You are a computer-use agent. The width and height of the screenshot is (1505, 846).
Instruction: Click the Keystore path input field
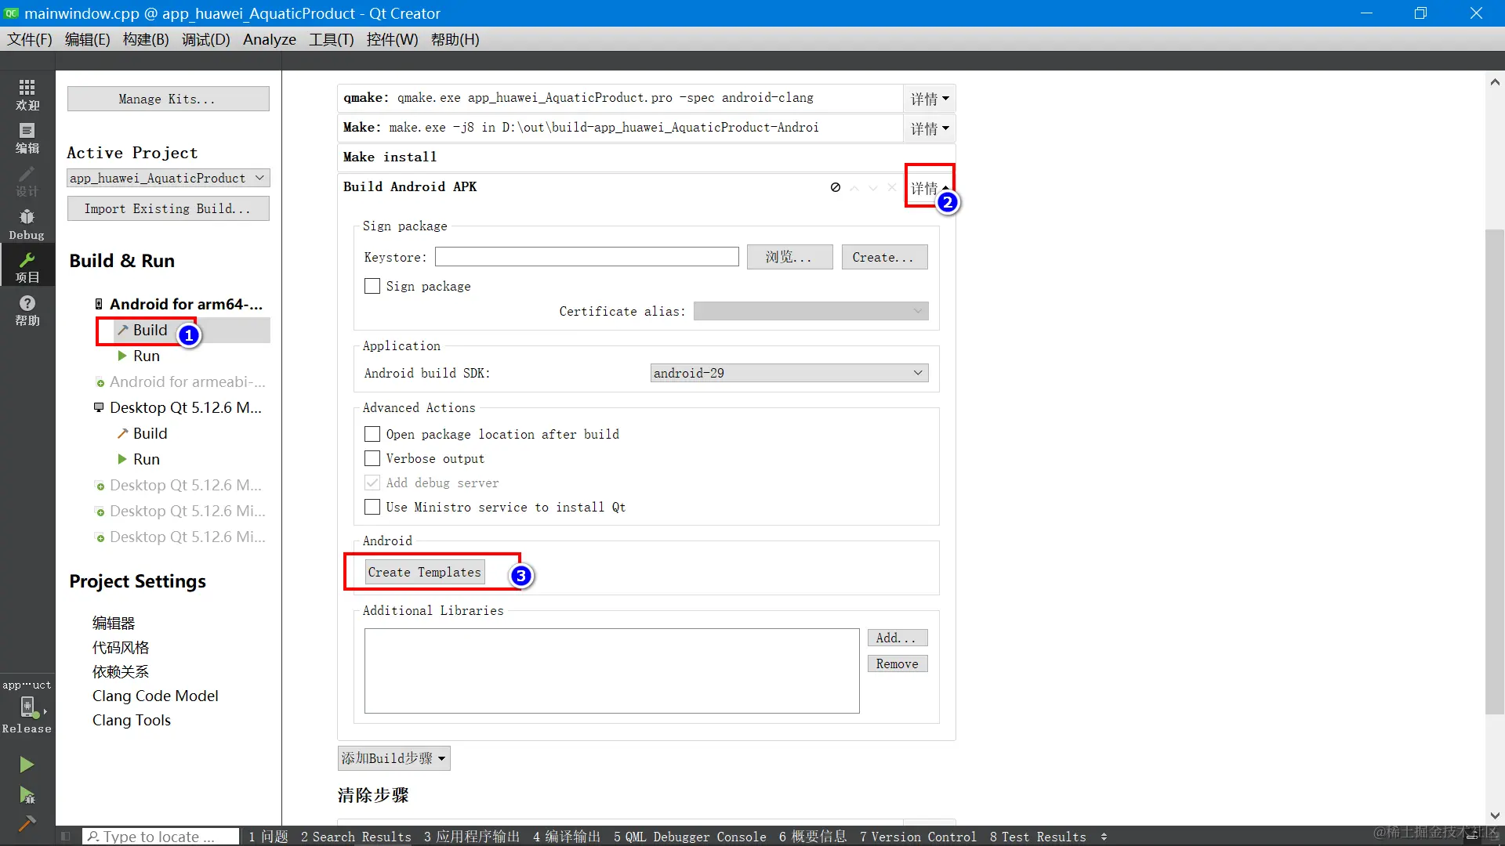586,257
